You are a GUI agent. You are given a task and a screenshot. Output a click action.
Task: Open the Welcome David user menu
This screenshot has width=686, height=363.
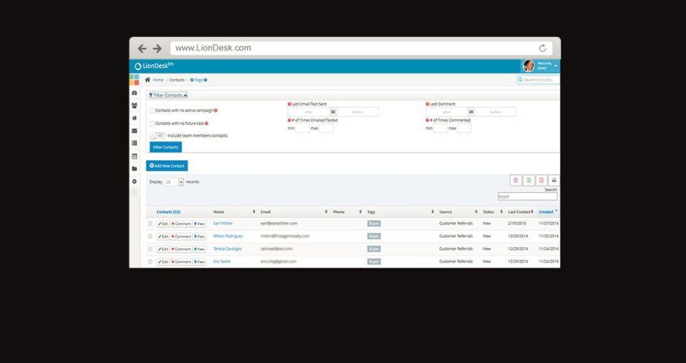click(541, 66)
